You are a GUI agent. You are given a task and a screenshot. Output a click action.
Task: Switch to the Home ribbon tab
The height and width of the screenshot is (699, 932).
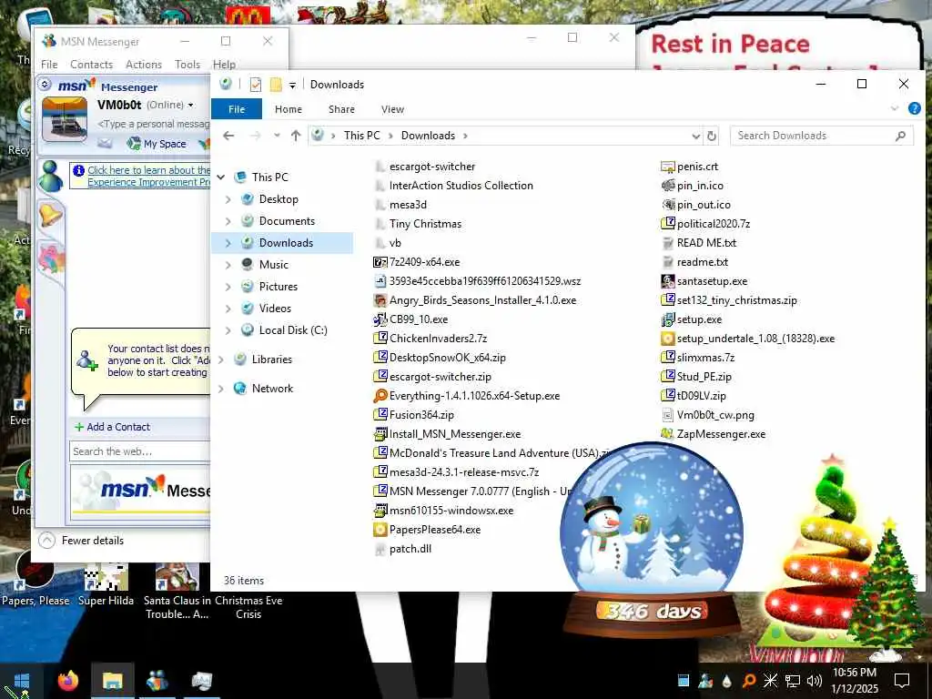289,109
